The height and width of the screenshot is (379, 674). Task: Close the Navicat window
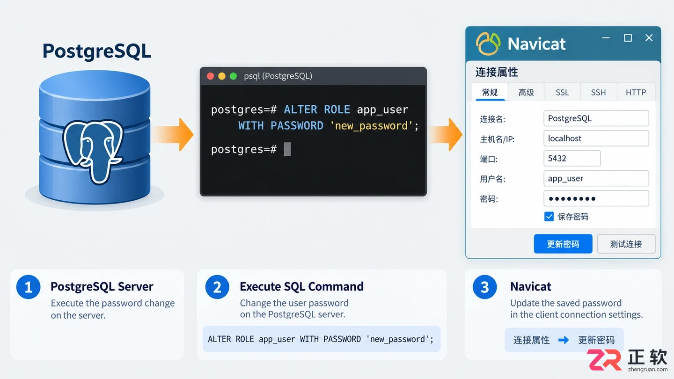pyautogui.click(x=649, y=38)
